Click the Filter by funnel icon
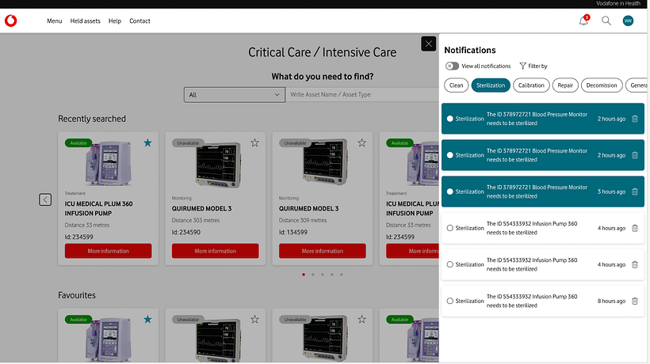The image size is (650, 364). 523,66
